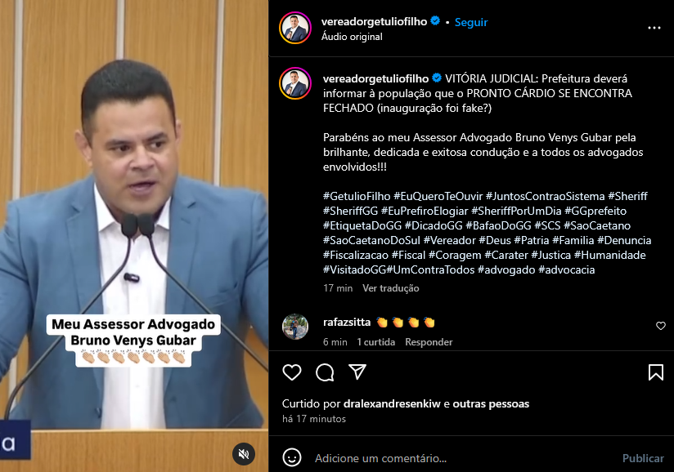
Task: Like the post with the heart icon
Action: [x=292, y=372]
